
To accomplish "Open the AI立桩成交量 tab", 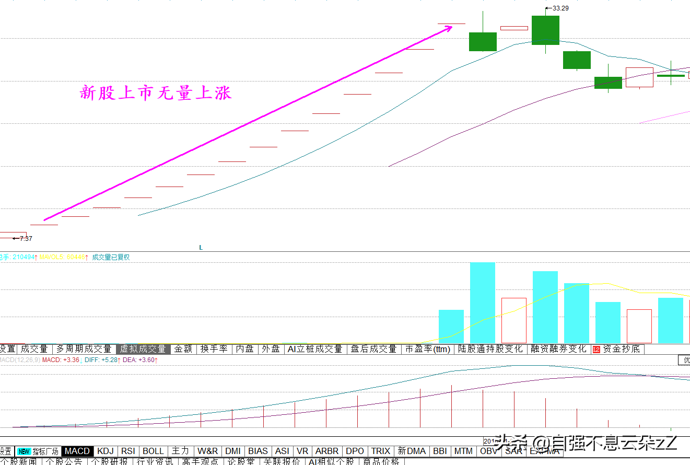I will pos(315,349).
